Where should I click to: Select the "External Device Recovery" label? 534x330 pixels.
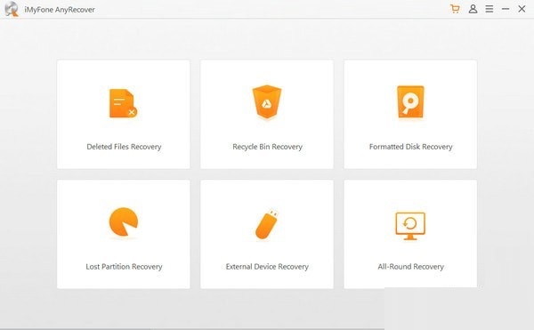point(267,266)
